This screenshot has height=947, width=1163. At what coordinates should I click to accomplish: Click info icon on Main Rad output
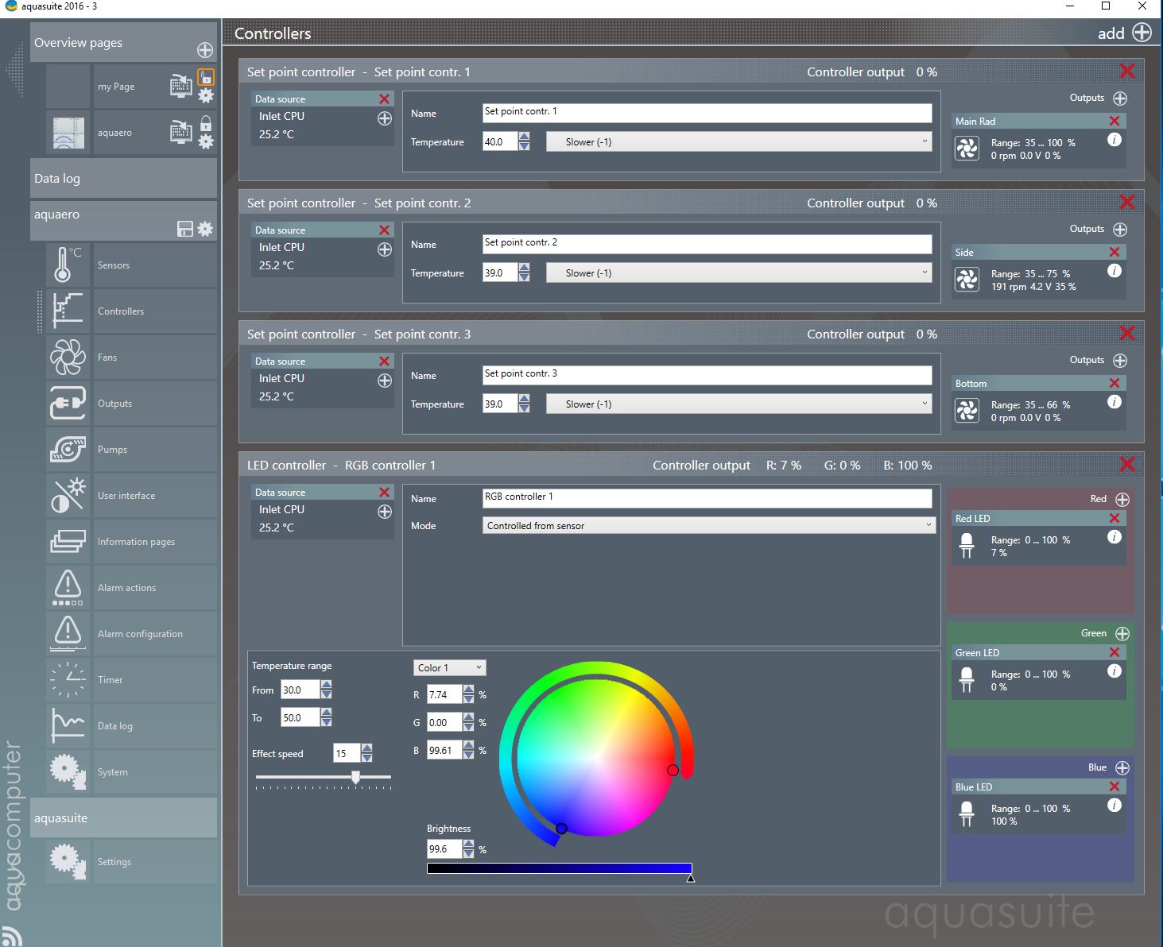[x=1115, y=140]
